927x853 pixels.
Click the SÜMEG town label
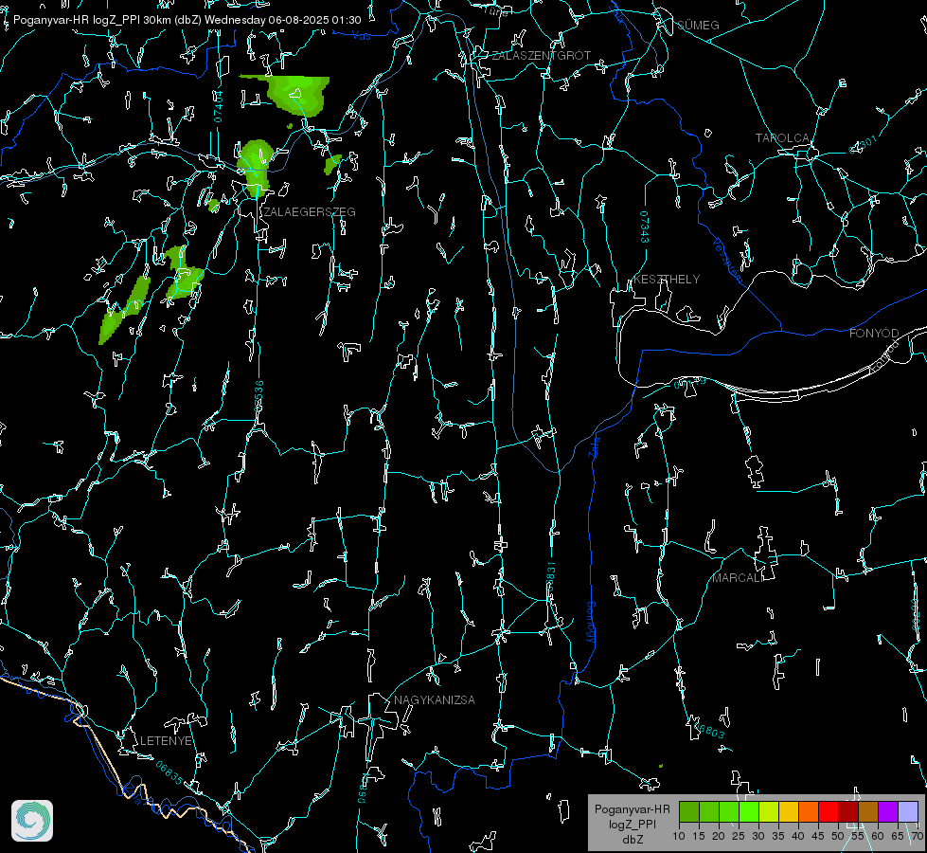click(698, 25)
